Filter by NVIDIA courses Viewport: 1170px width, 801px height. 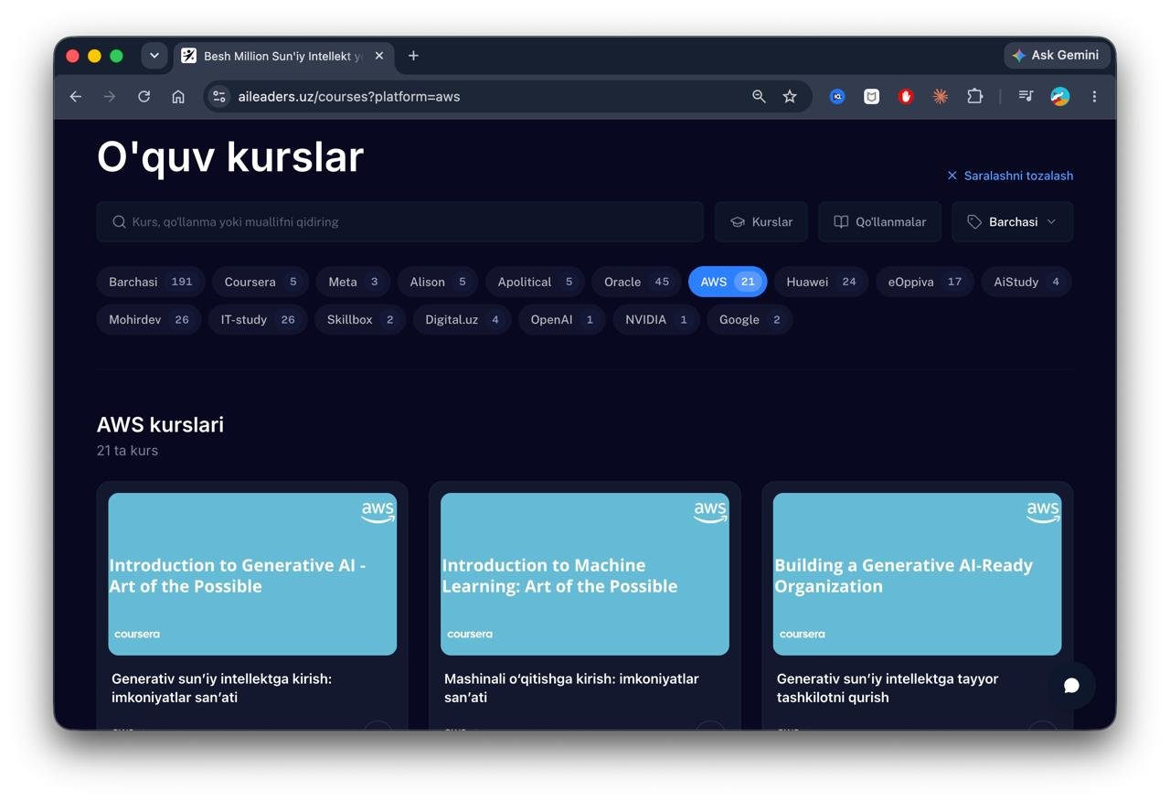pyautogui.click(x=655, y=320)
